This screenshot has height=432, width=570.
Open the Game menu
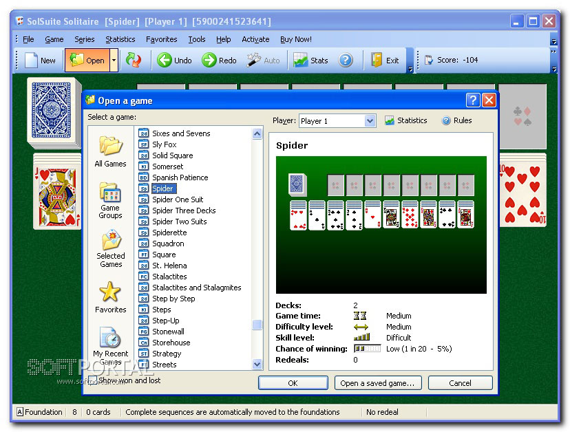tap(54, 39)
